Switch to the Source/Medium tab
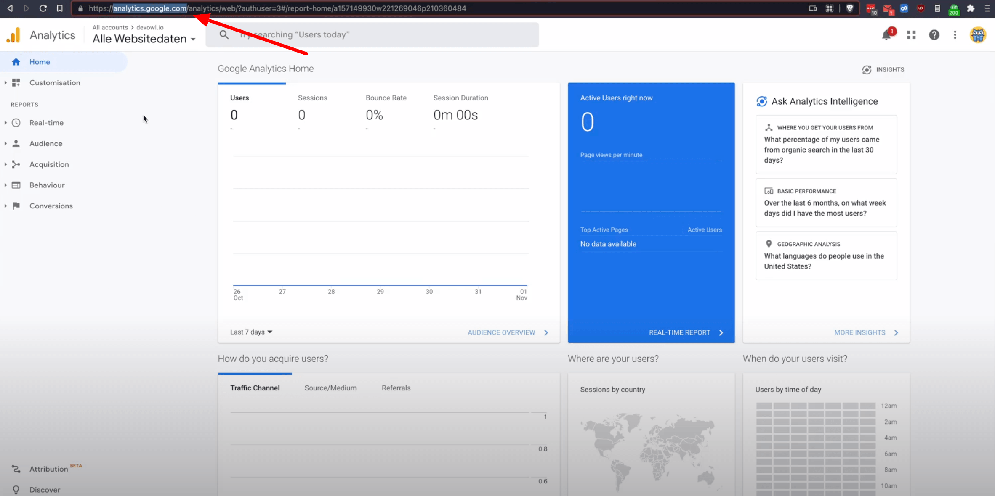The width and height of the screenshot is (995, 496). 330,388
